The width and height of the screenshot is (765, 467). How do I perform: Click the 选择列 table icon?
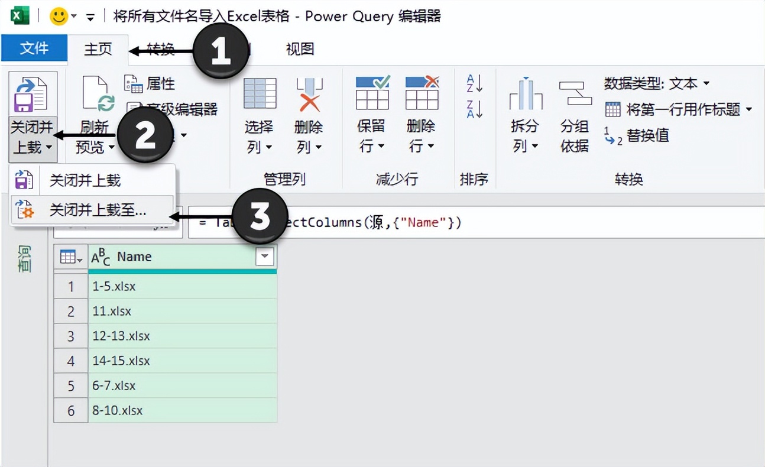(x=260, y=94)
